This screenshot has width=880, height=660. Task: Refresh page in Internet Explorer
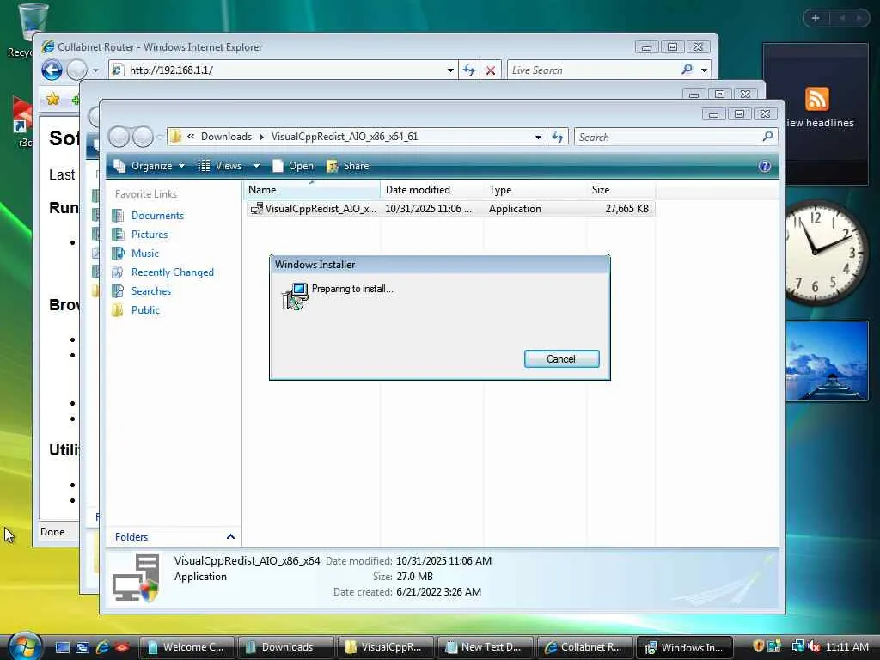469,70
